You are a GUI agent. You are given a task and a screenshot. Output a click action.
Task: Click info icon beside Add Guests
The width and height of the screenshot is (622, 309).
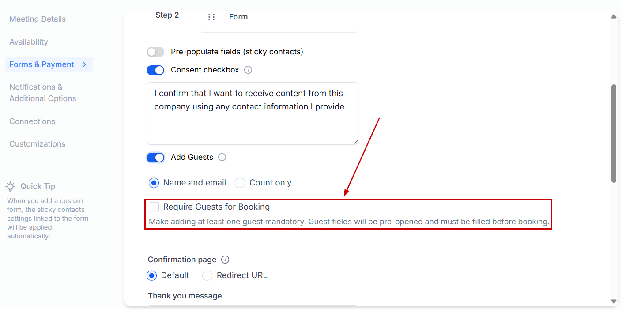tap(222, 157)
